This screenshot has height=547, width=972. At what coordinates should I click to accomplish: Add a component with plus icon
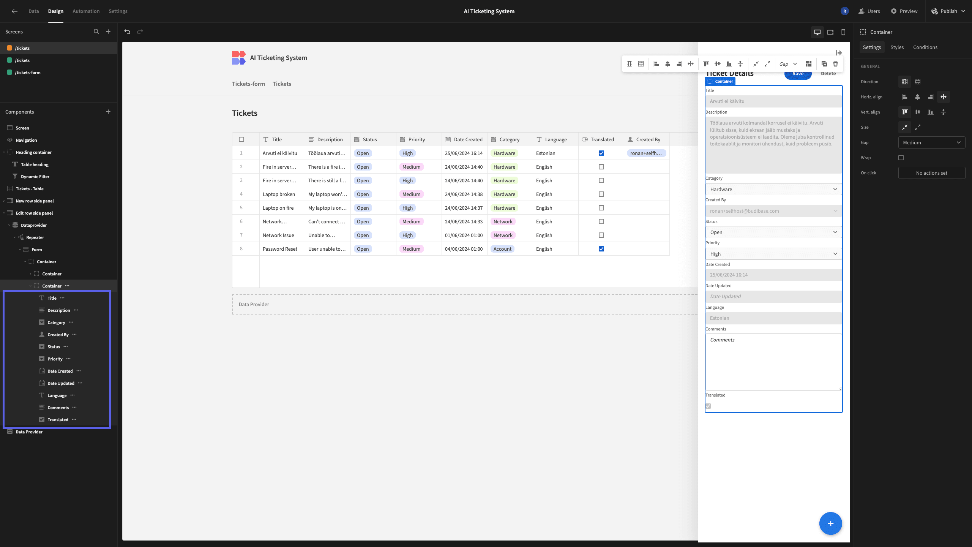point(108,112)
